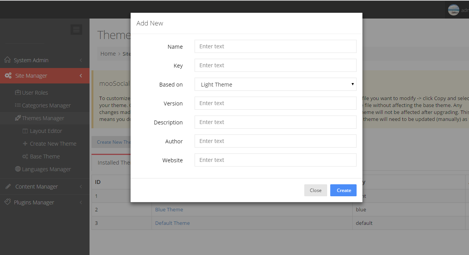Viewport: 469px width, 255px height.
Task: Click the Categories Manager list icon
Action: click(18, 105)
